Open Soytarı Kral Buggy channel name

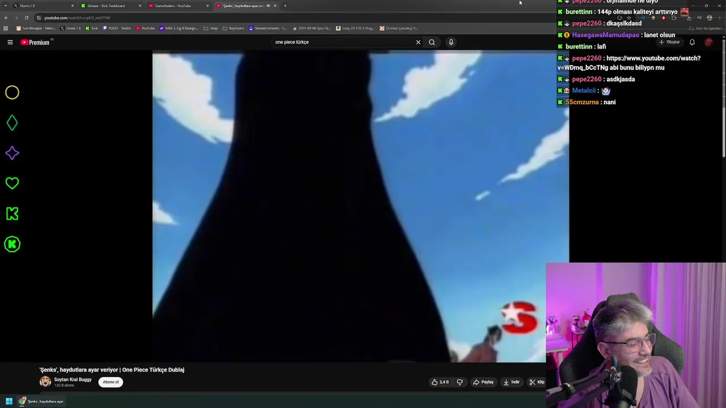pos(73,380)
